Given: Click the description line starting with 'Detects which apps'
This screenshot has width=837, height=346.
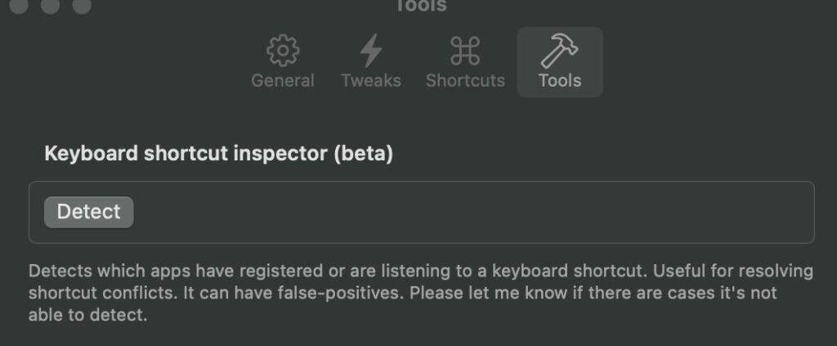Looking at the screenshot, I should click(x=421, y=272).
